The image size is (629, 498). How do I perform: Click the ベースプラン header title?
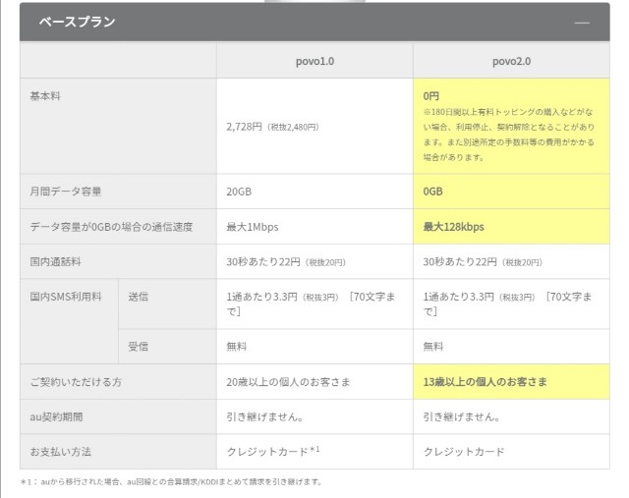(77, 22)
